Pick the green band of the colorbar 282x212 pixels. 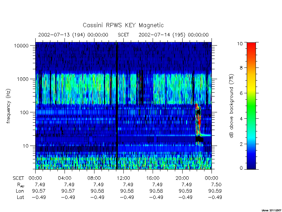(x=251, y=106)
